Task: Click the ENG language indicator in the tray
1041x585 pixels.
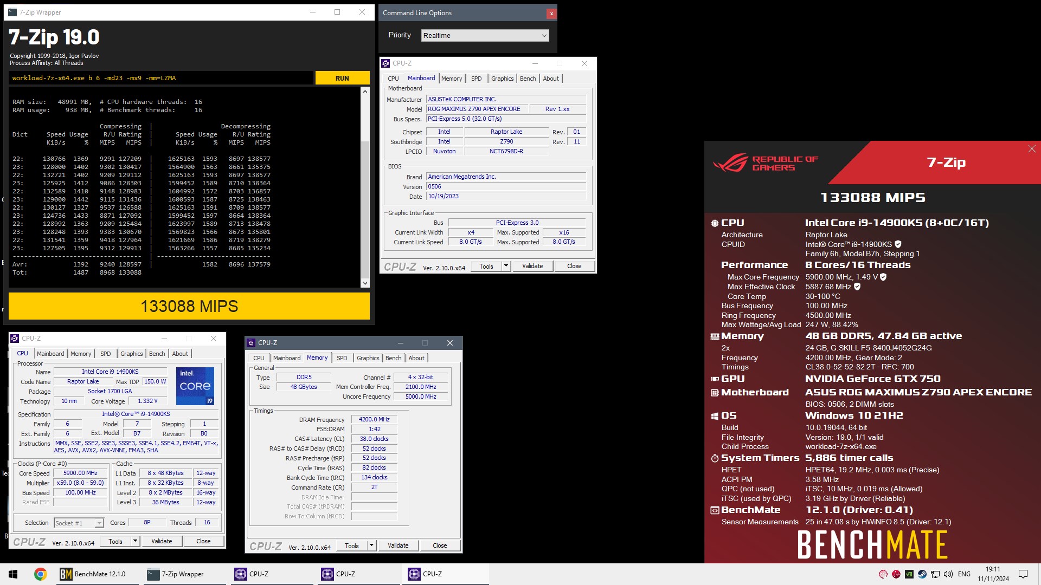Action: (x=964, y=574)
